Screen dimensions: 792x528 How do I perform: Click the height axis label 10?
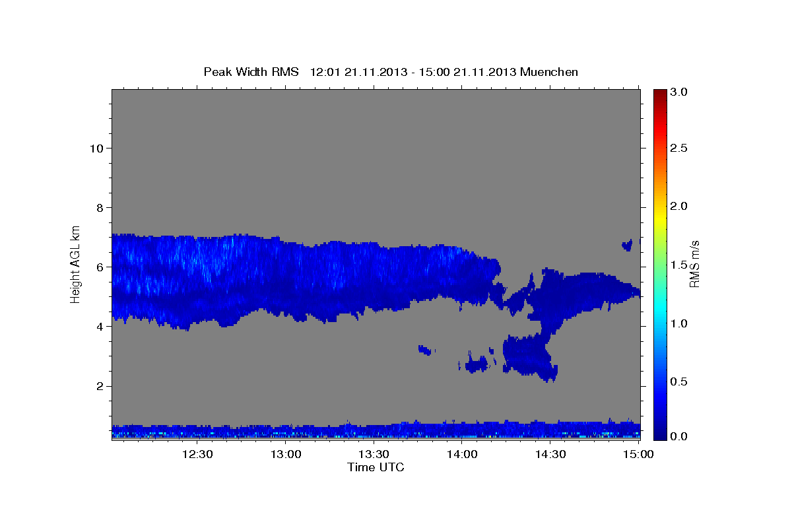(x=96, y=148)
